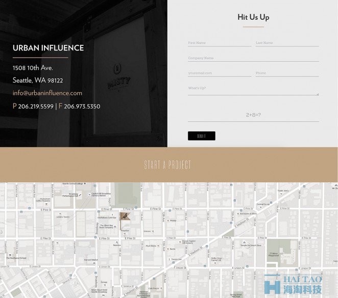
Task: Click the Harvard Market shopping icon
Action: [x=94, y=263]
